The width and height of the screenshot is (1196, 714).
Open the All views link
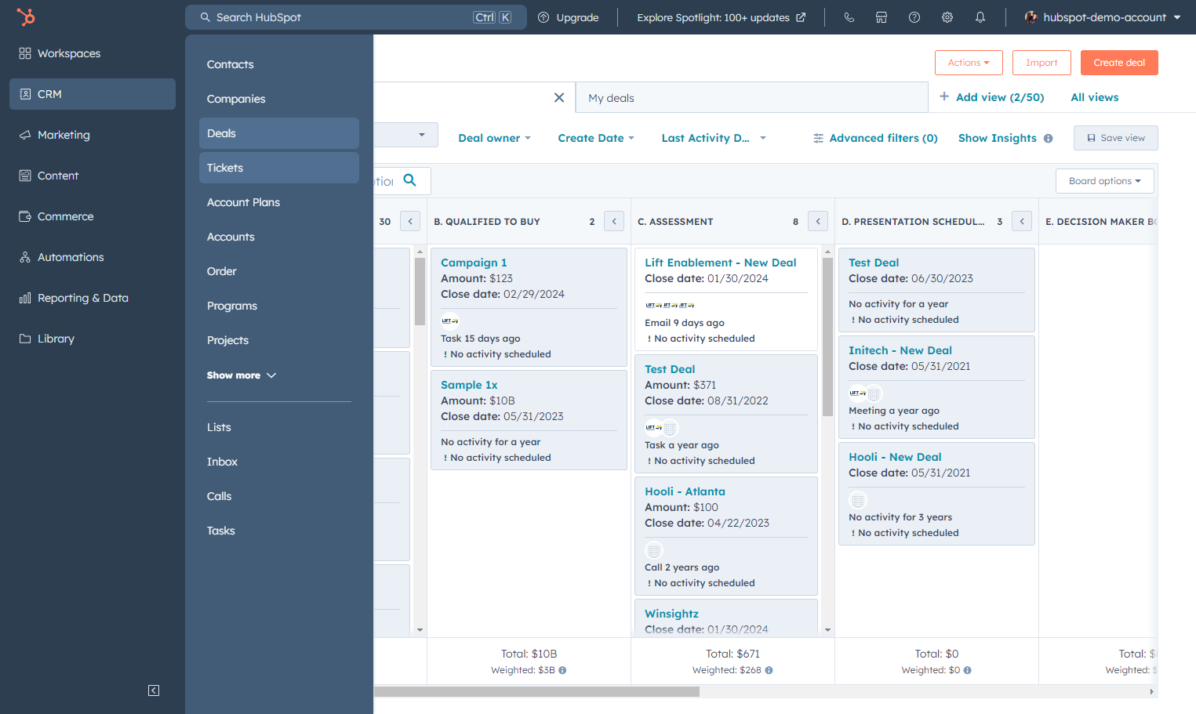coord(1095,97)
